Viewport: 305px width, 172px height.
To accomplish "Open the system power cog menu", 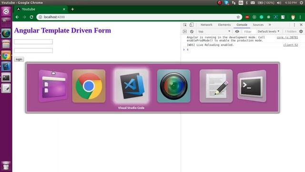I will point(301,2).
